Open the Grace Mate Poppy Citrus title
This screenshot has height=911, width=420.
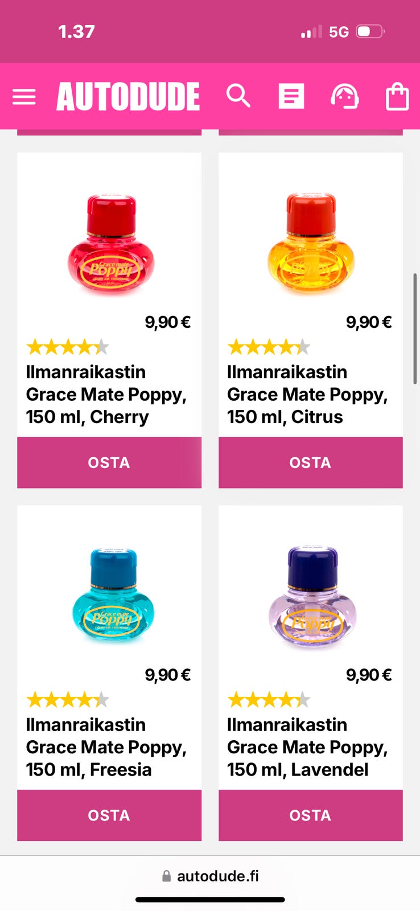[x=307, y=394]
